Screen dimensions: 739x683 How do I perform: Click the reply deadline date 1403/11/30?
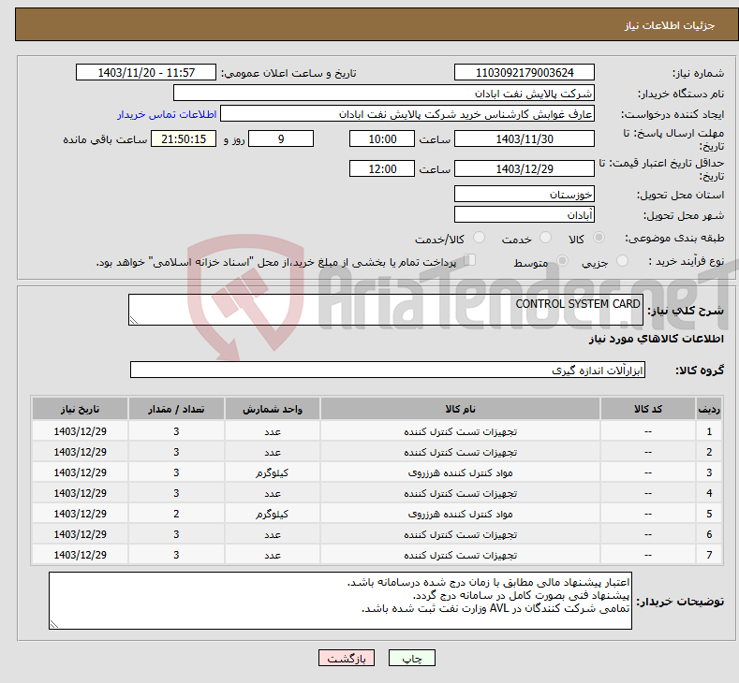pyautogui.click(x=525, y=138)
